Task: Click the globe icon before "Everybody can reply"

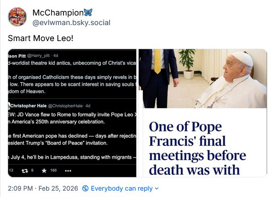Action: coord(85,188)
